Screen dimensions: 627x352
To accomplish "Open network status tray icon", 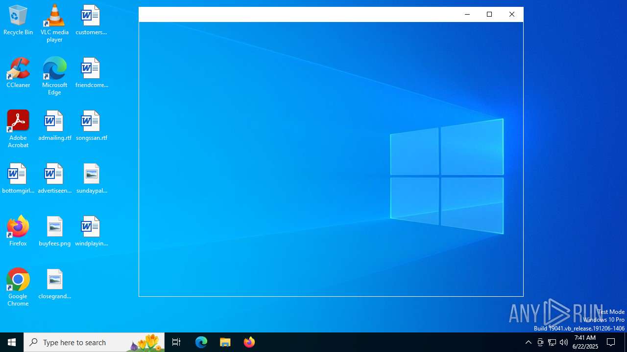I will pos(552,342).
